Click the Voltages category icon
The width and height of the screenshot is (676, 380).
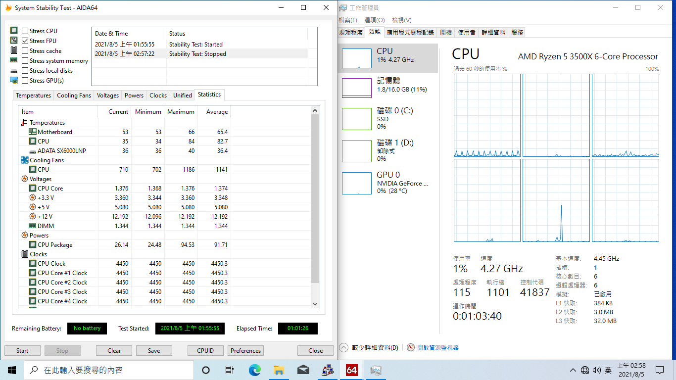[x=25, y=179]
